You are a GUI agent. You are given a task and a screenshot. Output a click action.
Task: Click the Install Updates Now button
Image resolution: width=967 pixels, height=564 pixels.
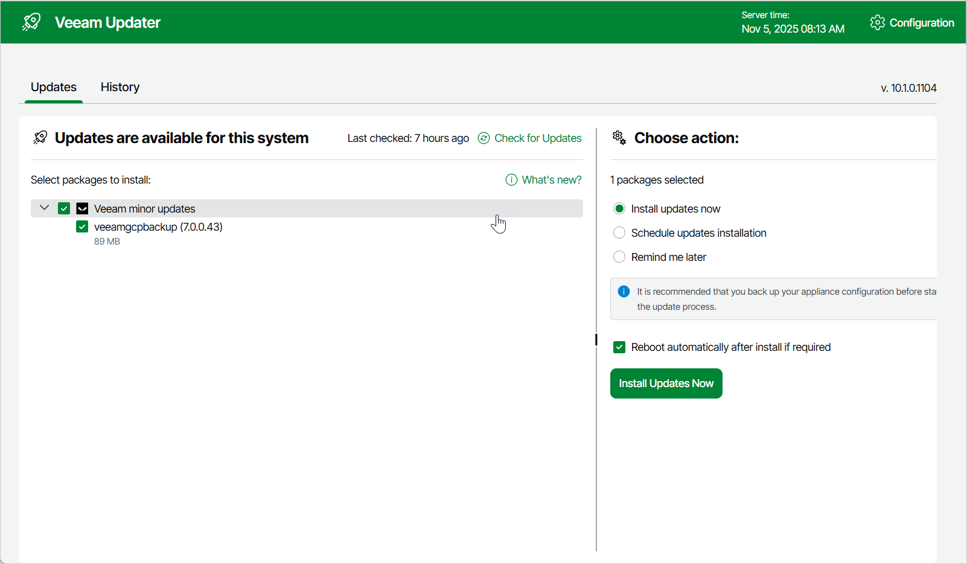(x=666, y=383)
